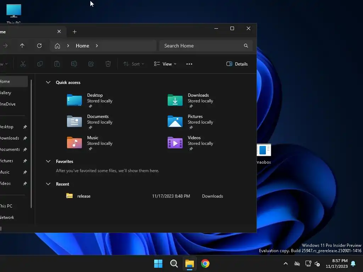
Task: Open the Sort dropdown
Action: (134, 64)
